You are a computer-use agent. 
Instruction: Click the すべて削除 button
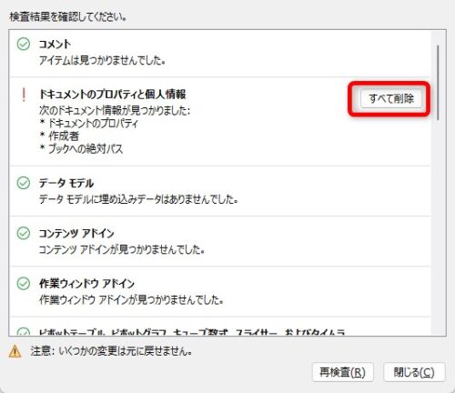tap(391, 98)
